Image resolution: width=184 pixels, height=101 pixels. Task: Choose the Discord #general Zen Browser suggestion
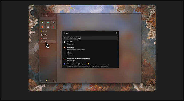pyautogui.click(x=90, y=65)
